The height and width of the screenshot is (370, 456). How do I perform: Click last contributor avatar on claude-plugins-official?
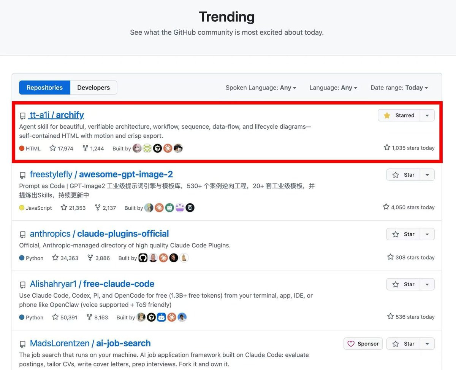tap(184, 258)
